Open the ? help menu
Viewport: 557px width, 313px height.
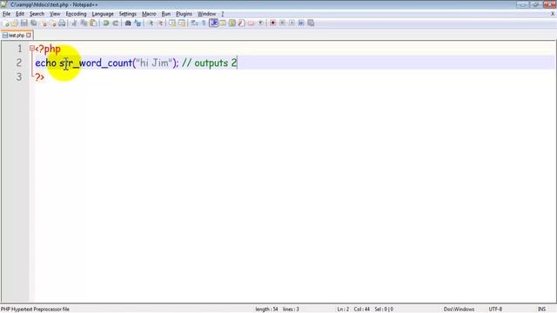pos(223,14)
